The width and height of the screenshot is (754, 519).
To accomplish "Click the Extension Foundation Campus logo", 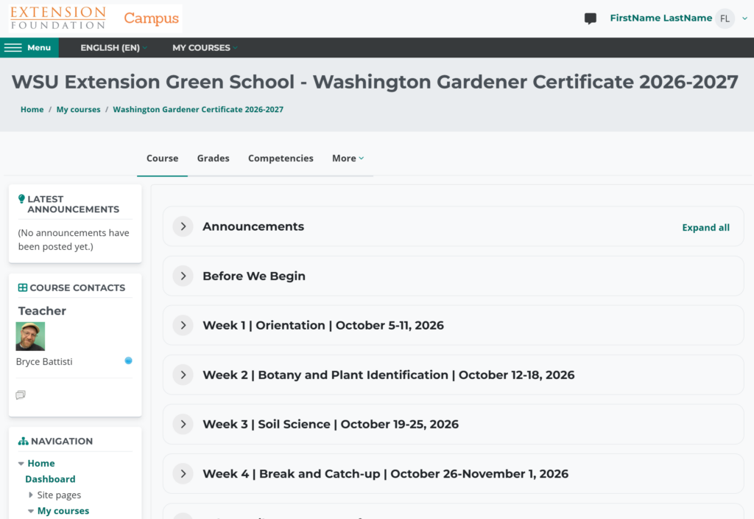I will [95, 18].
